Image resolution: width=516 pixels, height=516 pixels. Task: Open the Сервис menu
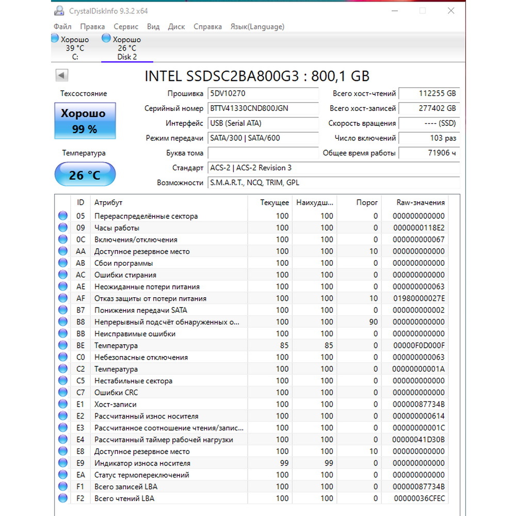(126, 27)
